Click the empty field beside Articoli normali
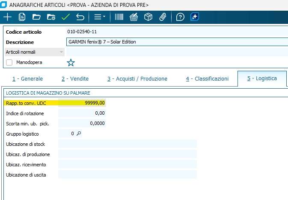 tap(177, 52)
